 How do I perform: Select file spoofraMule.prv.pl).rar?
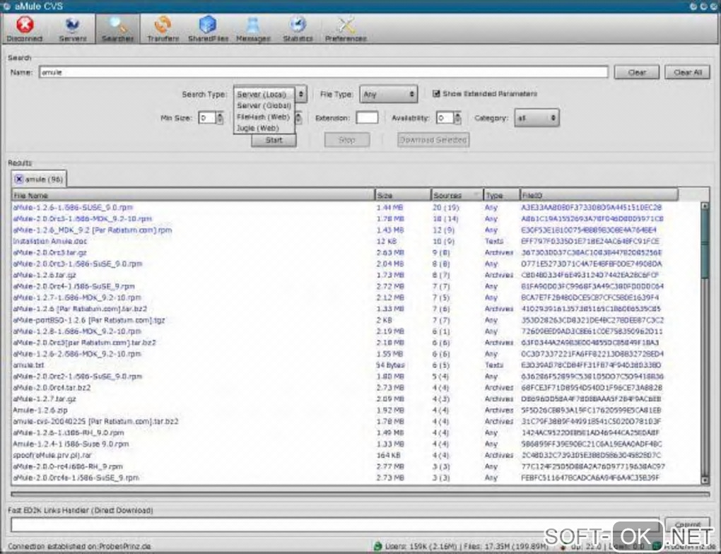coord(52,455)
